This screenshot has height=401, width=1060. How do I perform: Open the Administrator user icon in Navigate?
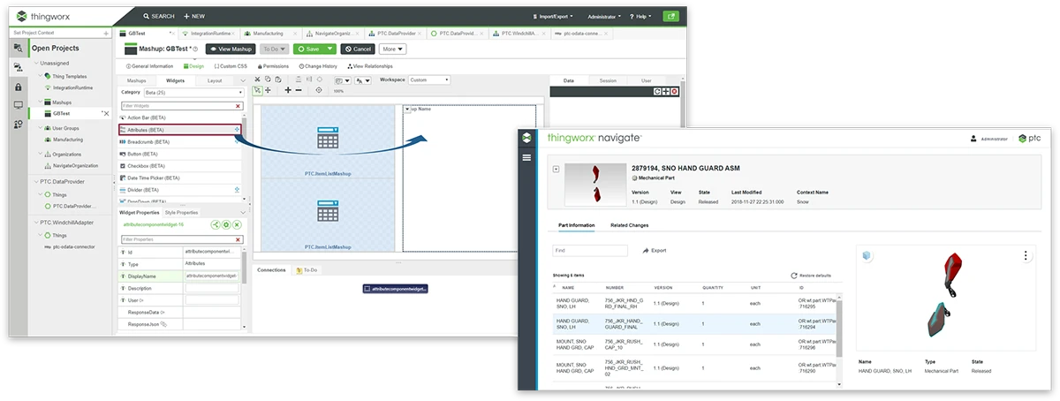click(973, 139)
